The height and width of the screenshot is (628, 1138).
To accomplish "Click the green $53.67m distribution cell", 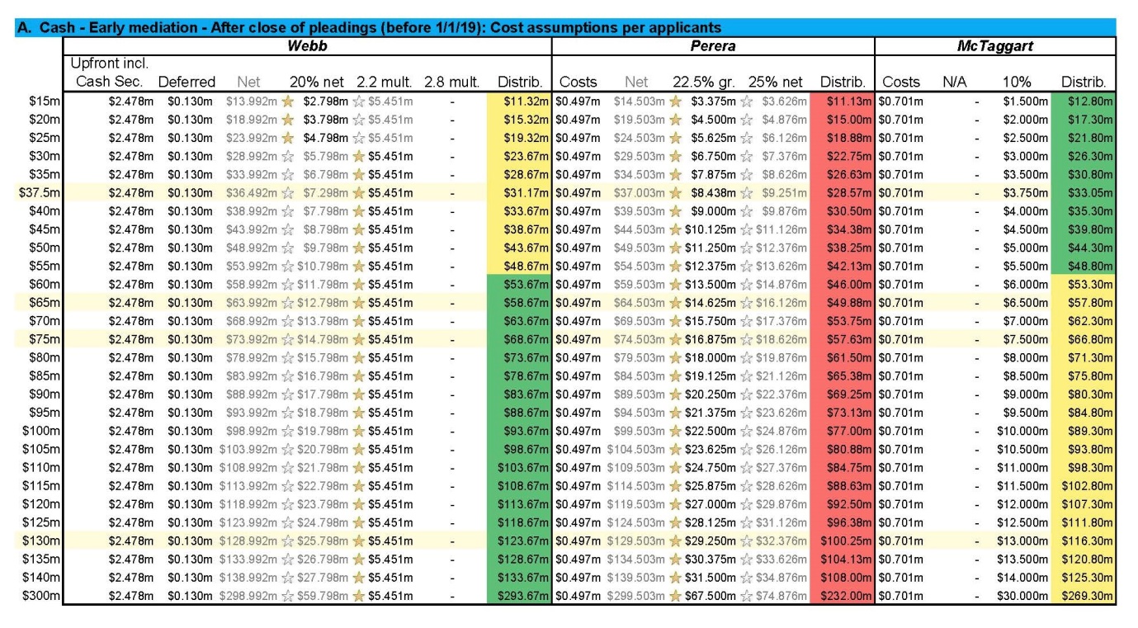I will tap(518, 284).
